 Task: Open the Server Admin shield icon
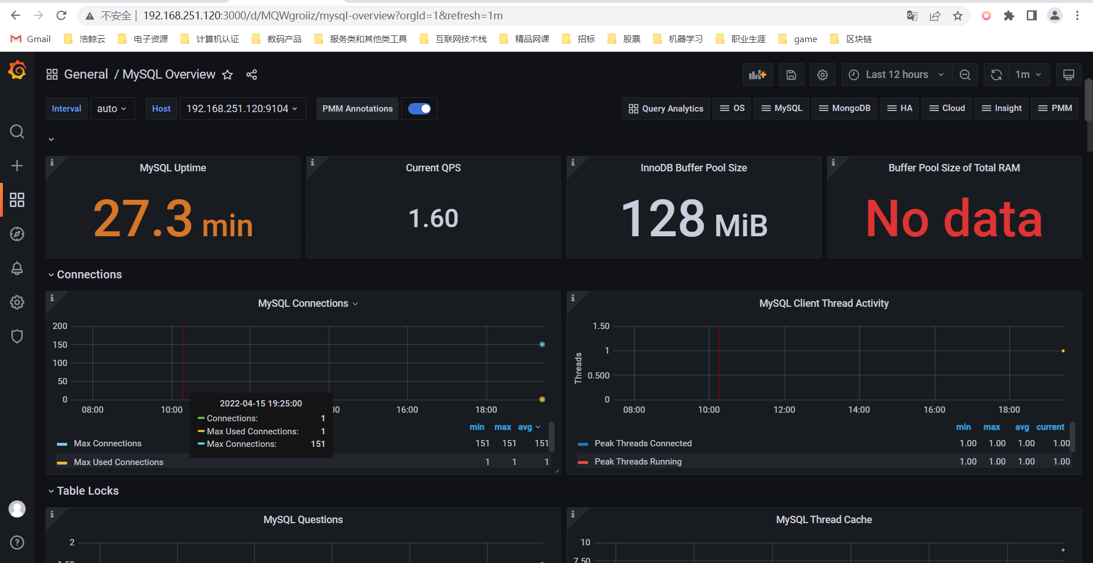[x=17, y=336]
